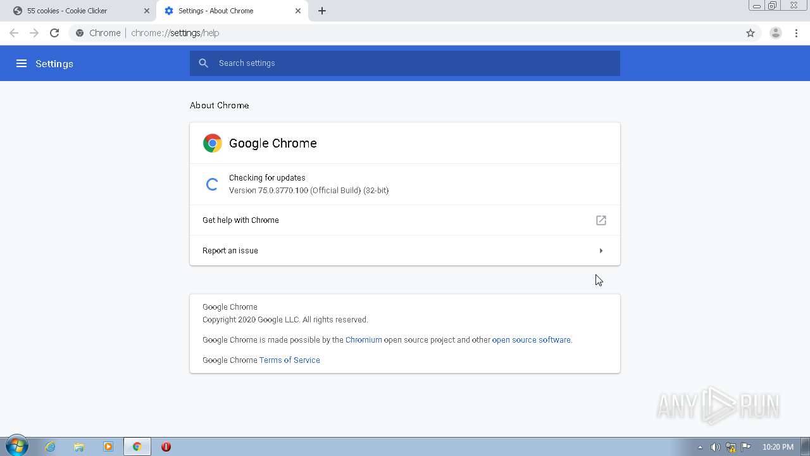Open Get help with Chrome row

[x=405, y=220]
